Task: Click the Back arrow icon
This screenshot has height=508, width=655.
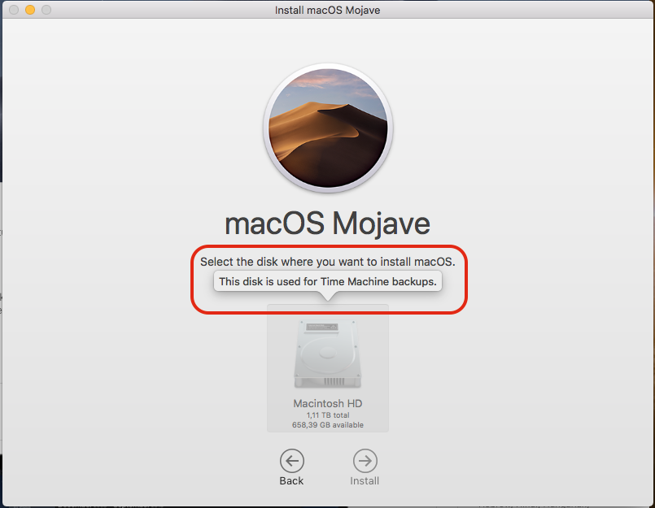Action: pyautogui.click(x=291, y=461)
